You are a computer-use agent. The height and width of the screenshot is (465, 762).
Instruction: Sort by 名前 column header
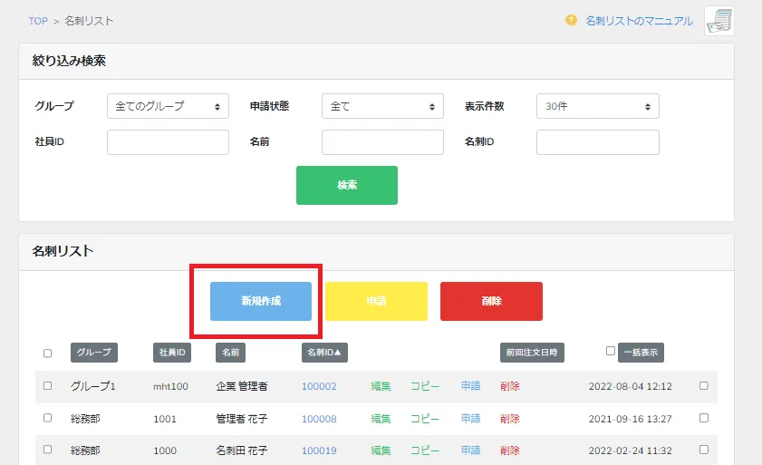[x=230, y=353]
